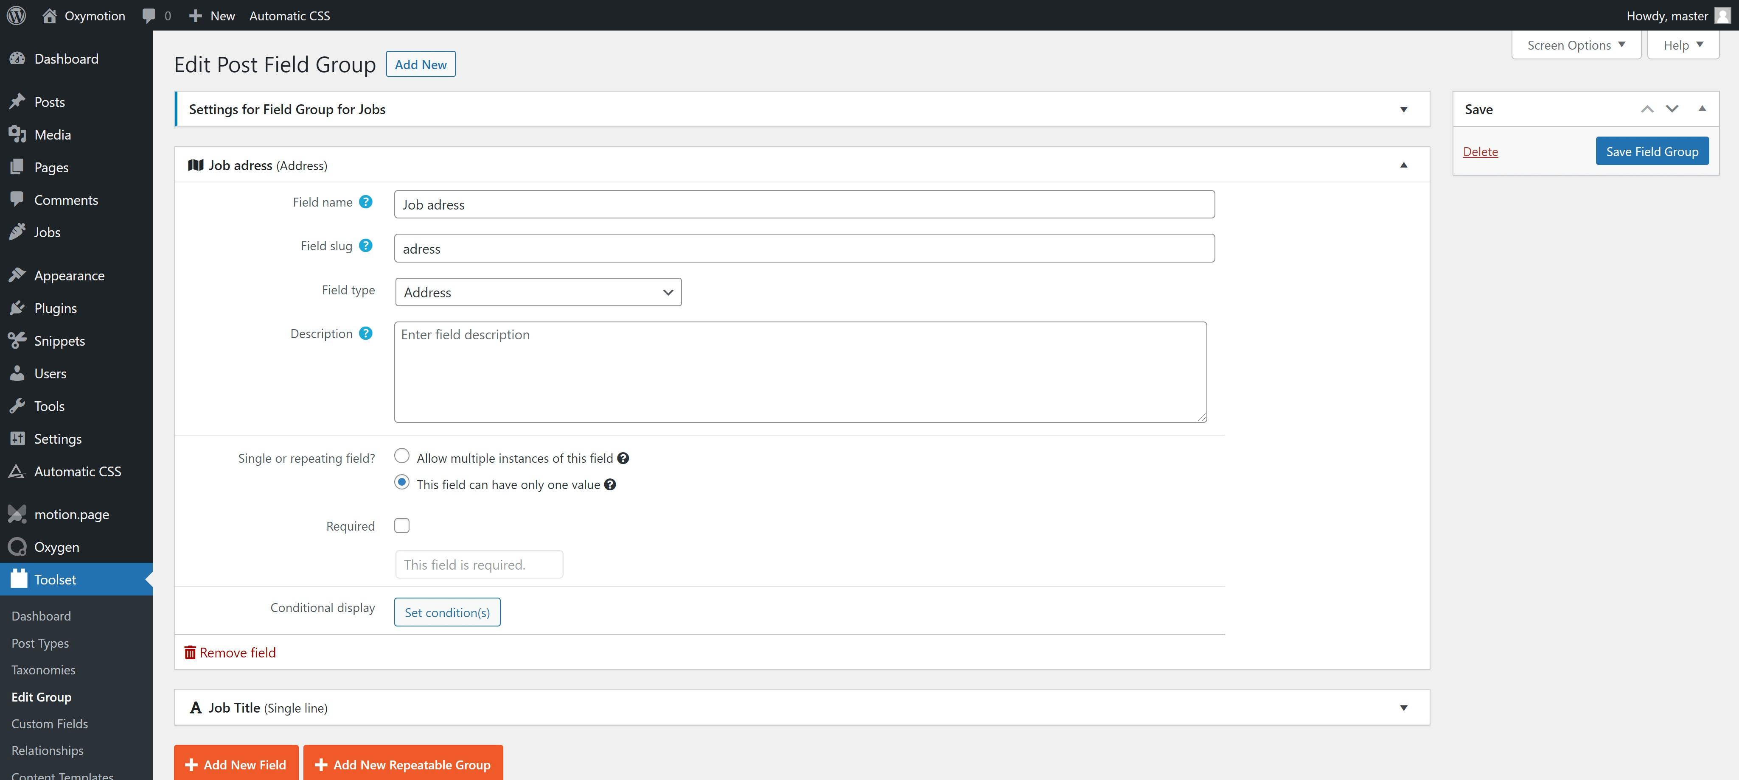
Task: Move Save box up with chevron
Action: [x=1647, y=109]
